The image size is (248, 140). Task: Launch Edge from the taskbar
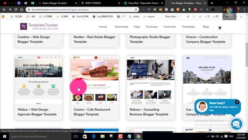tap(94, 136)
